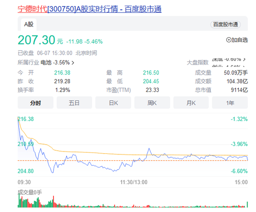Select the A股 tab

click(29, 25)
